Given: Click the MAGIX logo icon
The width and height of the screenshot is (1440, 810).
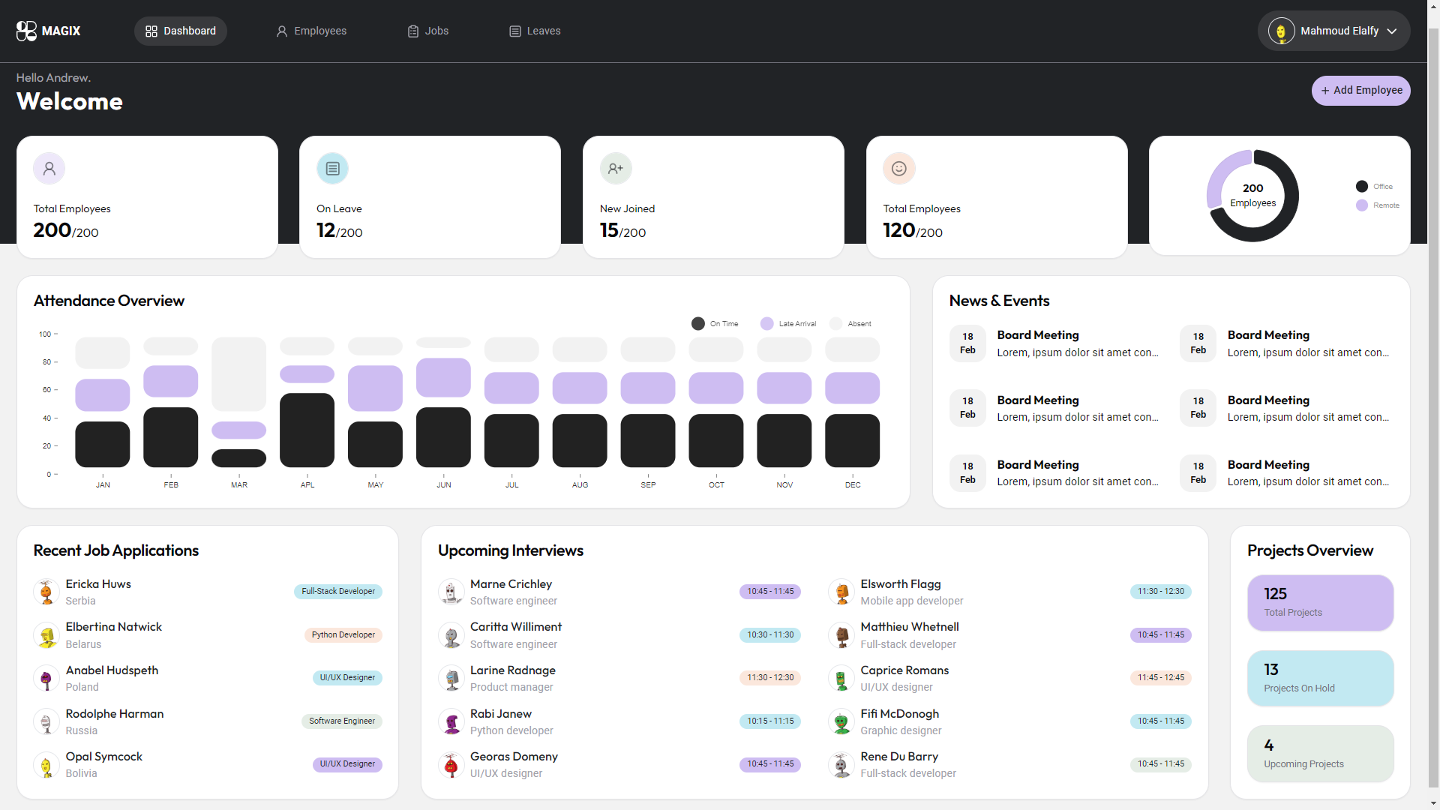Looking at the screenshot, I should click(x=27, y=31).
